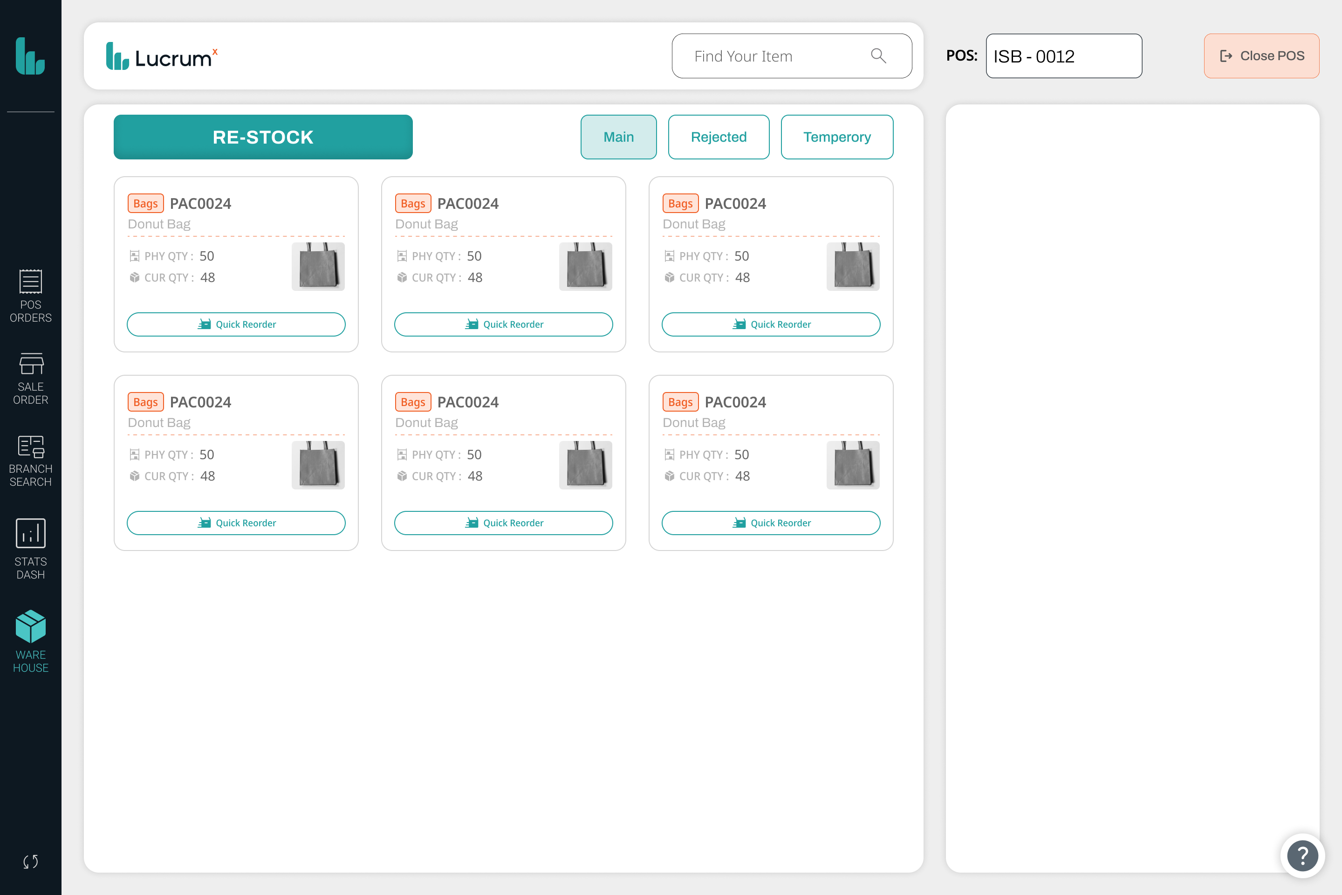Click PAC0024 code on the left bottom card

[x=200, y=402]
